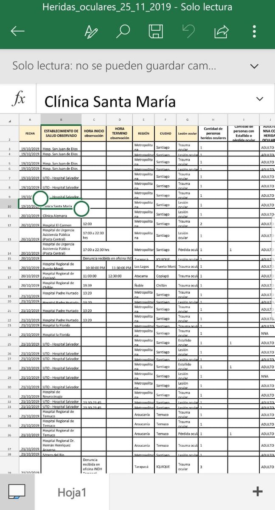Select the 10:30:00 PM cell
This screenshot has height=510, width=275.
point(94,266)
